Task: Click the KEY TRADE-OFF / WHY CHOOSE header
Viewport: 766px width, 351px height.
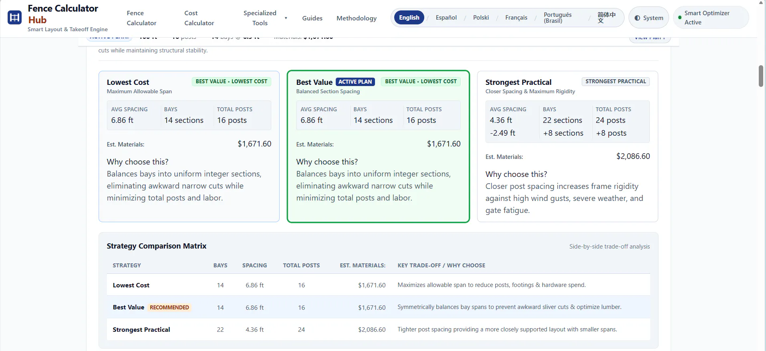Action: (441, 265)
